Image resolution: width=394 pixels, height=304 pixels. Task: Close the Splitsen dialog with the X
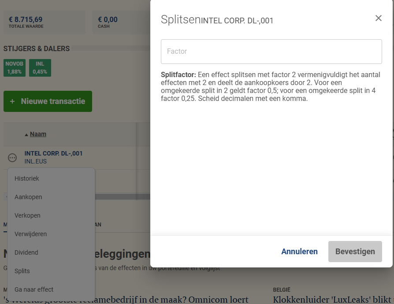point(378,18)
